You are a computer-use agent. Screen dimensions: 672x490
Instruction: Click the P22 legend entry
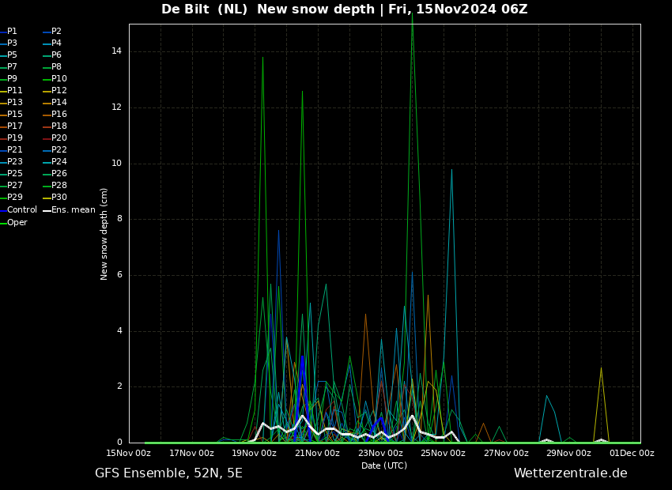tap(55, 150)
